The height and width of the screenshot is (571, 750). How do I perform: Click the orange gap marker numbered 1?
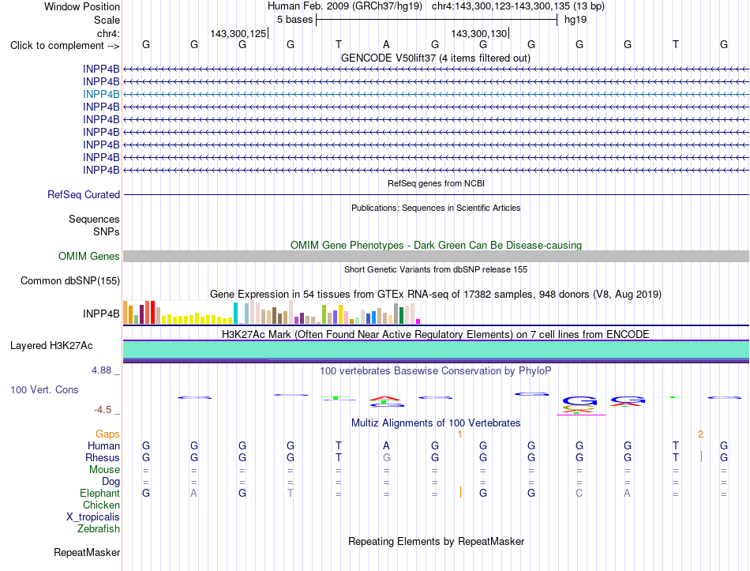point(459,434)
